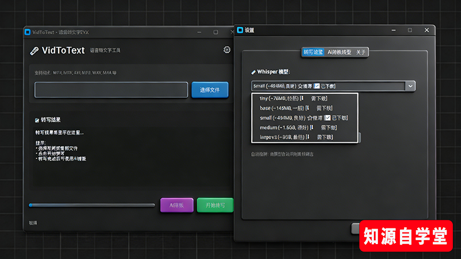Click download icon on large-v3 model row

pyautogui.click(x=308, y=137)
